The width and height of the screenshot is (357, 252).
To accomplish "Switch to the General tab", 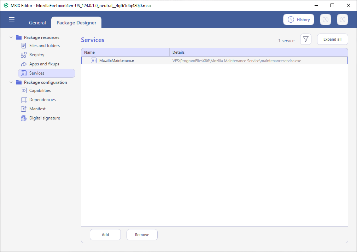I will click(37, 23).
